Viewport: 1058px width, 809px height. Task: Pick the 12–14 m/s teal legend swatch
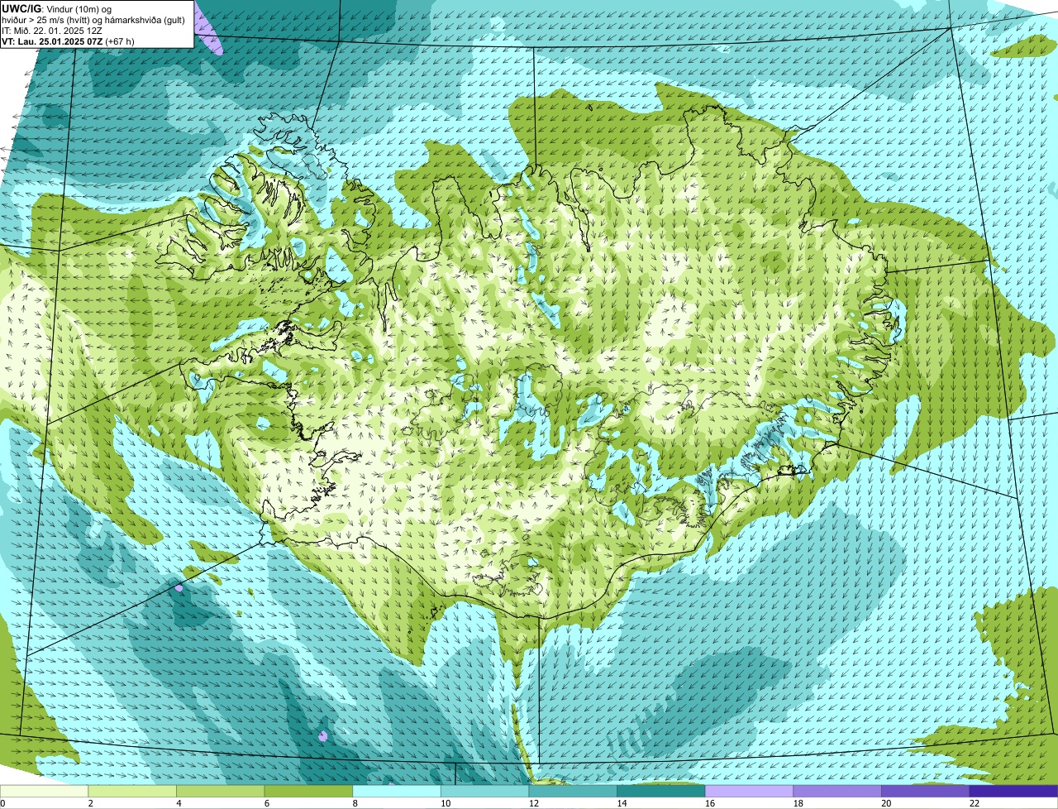(573, 792)
